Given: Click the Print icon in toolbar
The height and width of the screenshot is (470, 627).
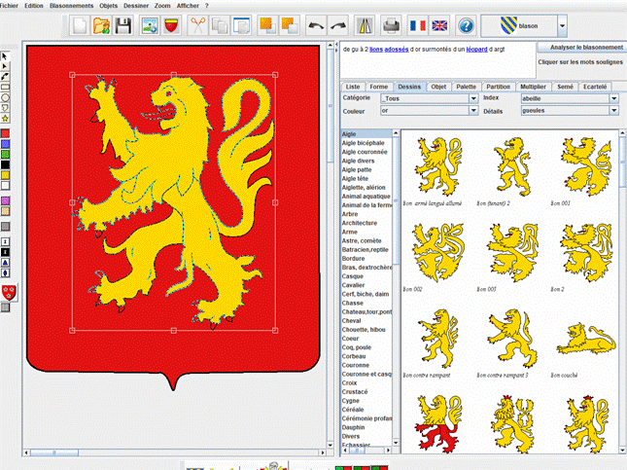Looking at the screenshot, I should [391, 25].
